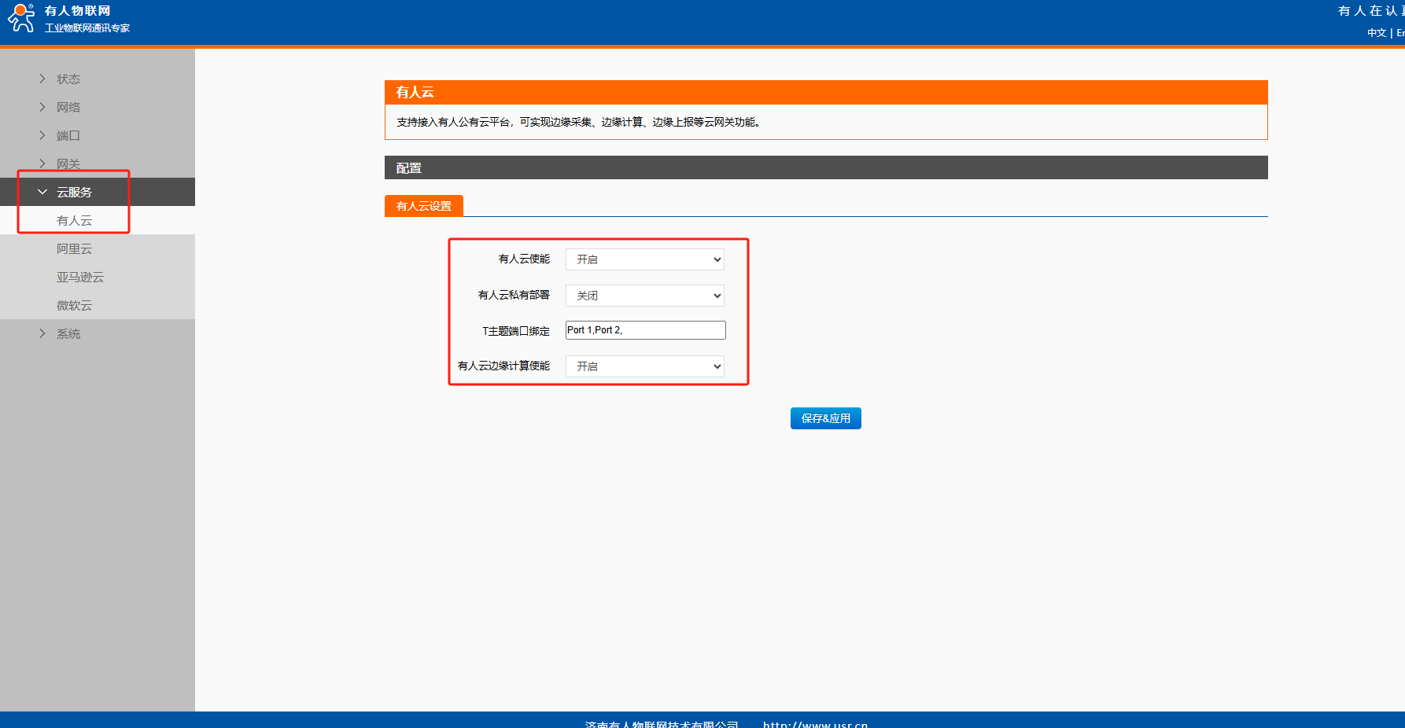Open the 有人云使能 dropdown

point(644,259)
